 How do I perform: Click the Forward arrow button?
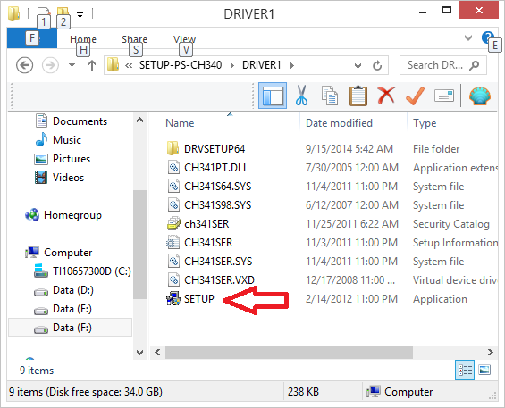(x=50, y=65)
